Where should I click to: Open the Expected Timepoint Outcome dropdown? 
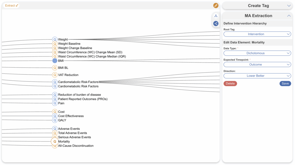click(257, 65)
